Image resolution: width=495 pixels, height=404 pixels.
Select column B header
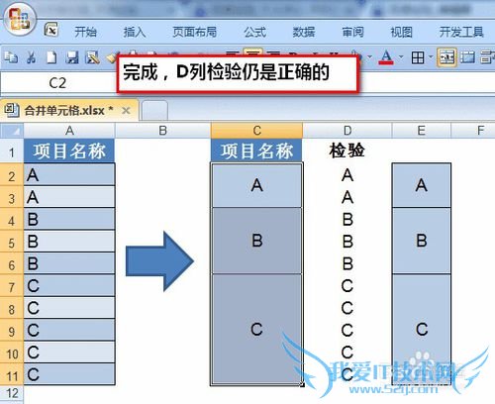click(x=162, y=131)
